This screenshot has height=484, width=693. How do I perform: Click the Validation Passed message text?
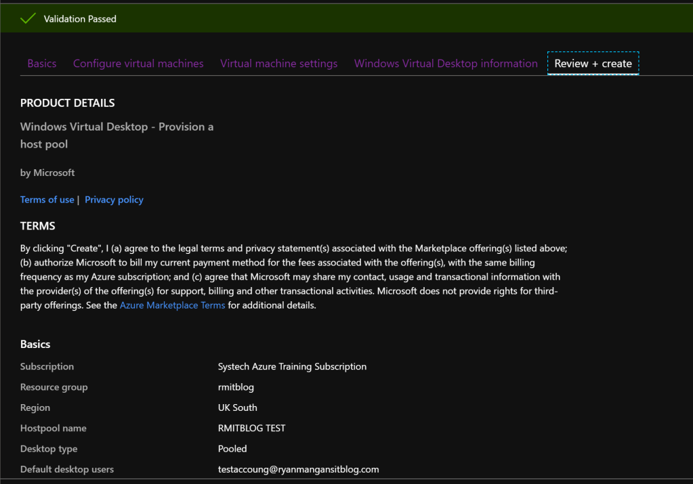[x=80, y=19]
